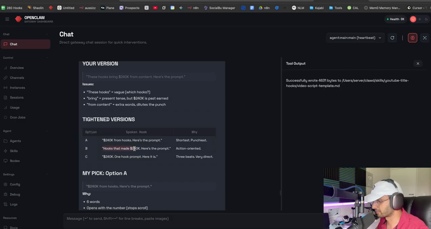Image resolution: width=431 pixels, height=229 pixels.
Task: Toggle the brain thinking-output button
Action: [412, 38]
